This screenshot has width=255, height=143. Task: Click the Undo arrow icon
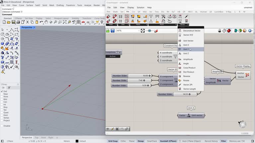click(x=42, y=22)
